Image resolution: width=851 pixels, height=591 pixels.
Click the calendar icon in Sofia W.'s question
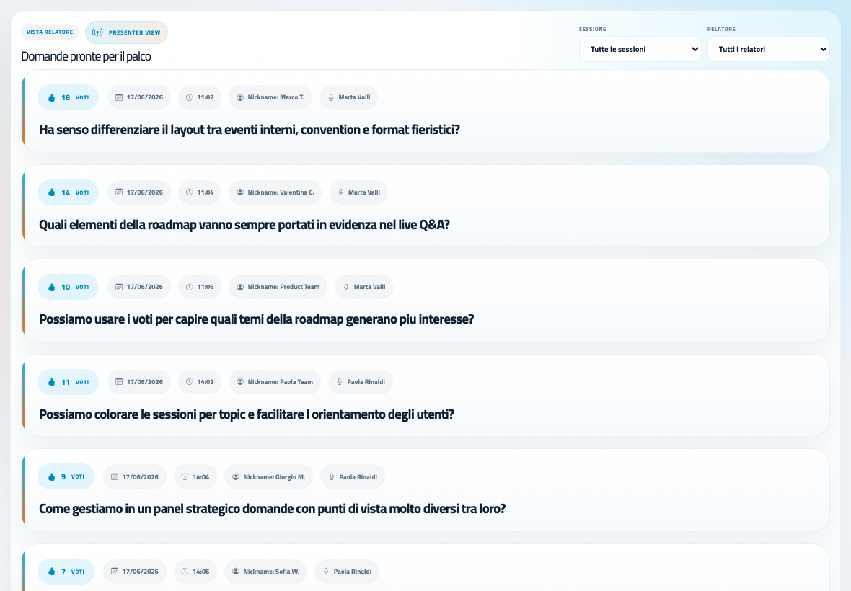tap(115, 572)
